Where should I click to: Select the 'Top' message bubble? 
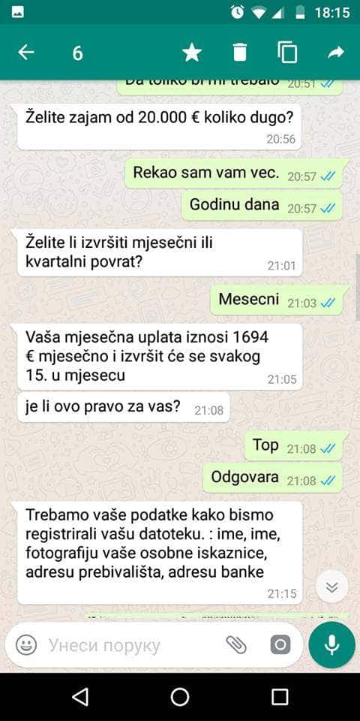point(294,446)
